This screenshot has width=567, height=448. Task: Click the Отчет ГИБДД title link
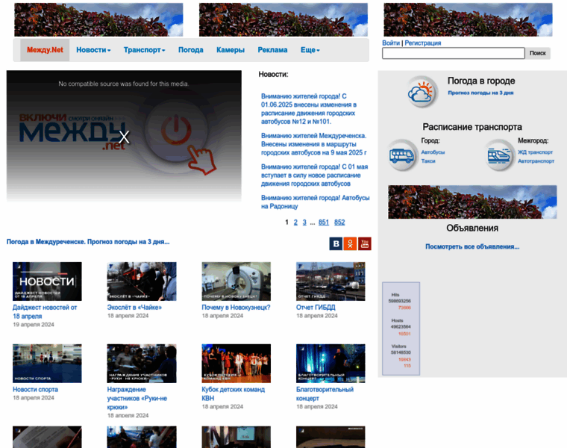(x=316, y=307)
